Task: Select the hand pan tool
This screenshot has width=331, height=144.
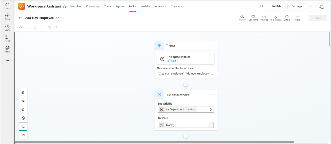Action: point(23,135)
